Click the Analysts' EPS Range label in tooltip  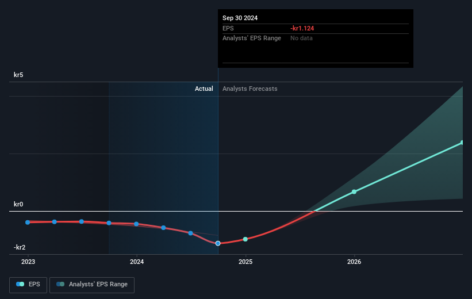pos(252,39)
